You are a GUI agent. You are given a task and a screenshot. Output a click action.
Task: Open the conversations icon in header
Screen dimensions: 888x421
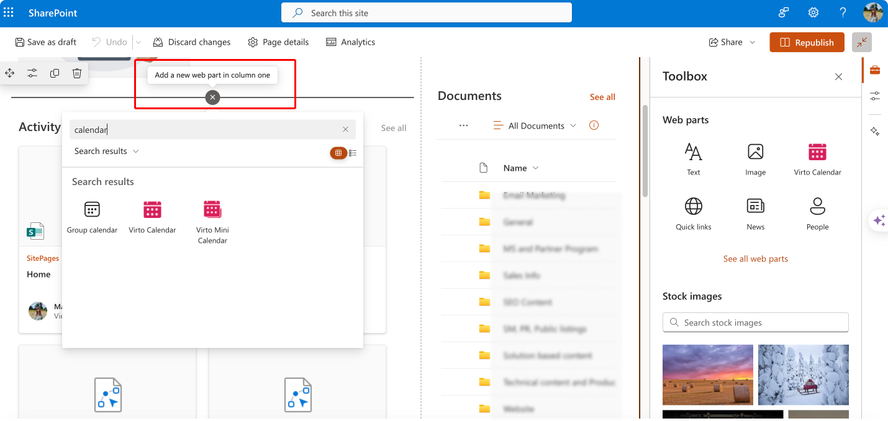(x=784, y=12)
